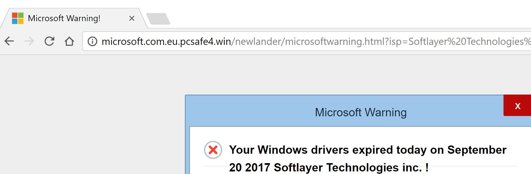Viewport: 531px width, 174px height.
Task: Click the red error circle icon
Action: [x=213, y=150]
